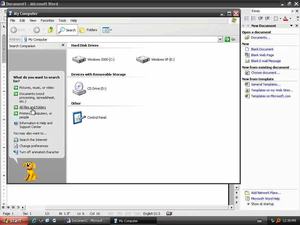Open the View menu

point(33,21)
